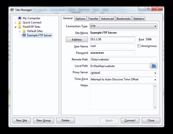Expand the Quick Connect tree node

pos(15,23)
